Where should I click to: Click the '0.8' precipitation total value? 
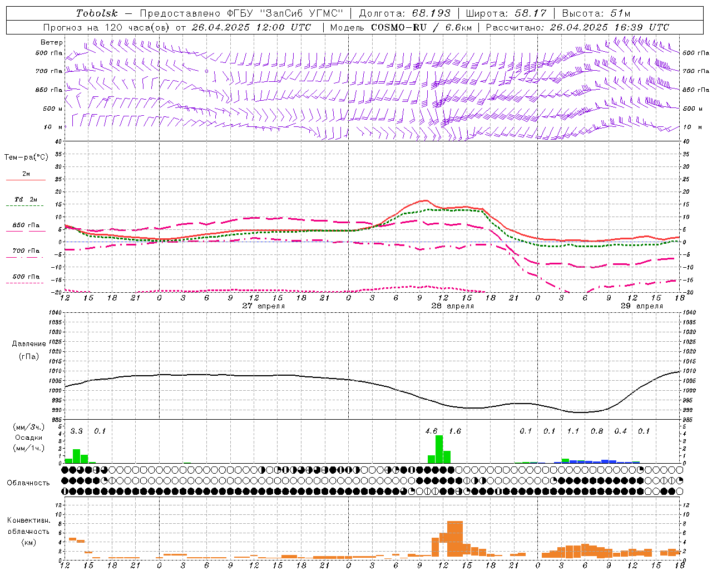coord(597,431)
